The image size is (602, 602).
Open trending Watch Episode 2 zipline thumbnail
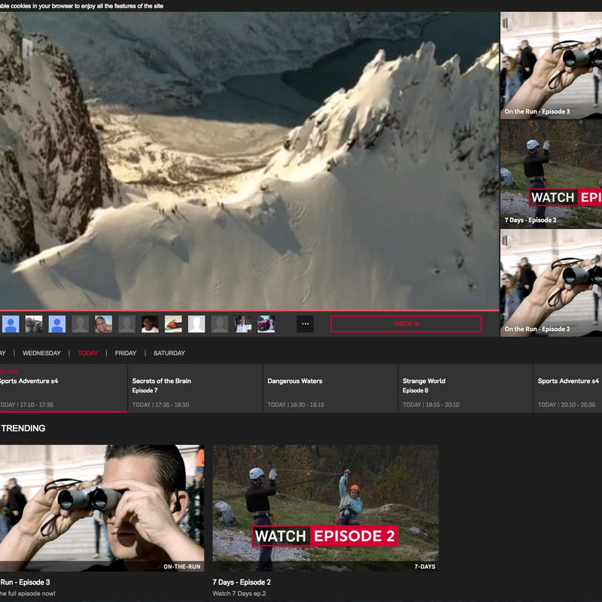pos(326,508)
